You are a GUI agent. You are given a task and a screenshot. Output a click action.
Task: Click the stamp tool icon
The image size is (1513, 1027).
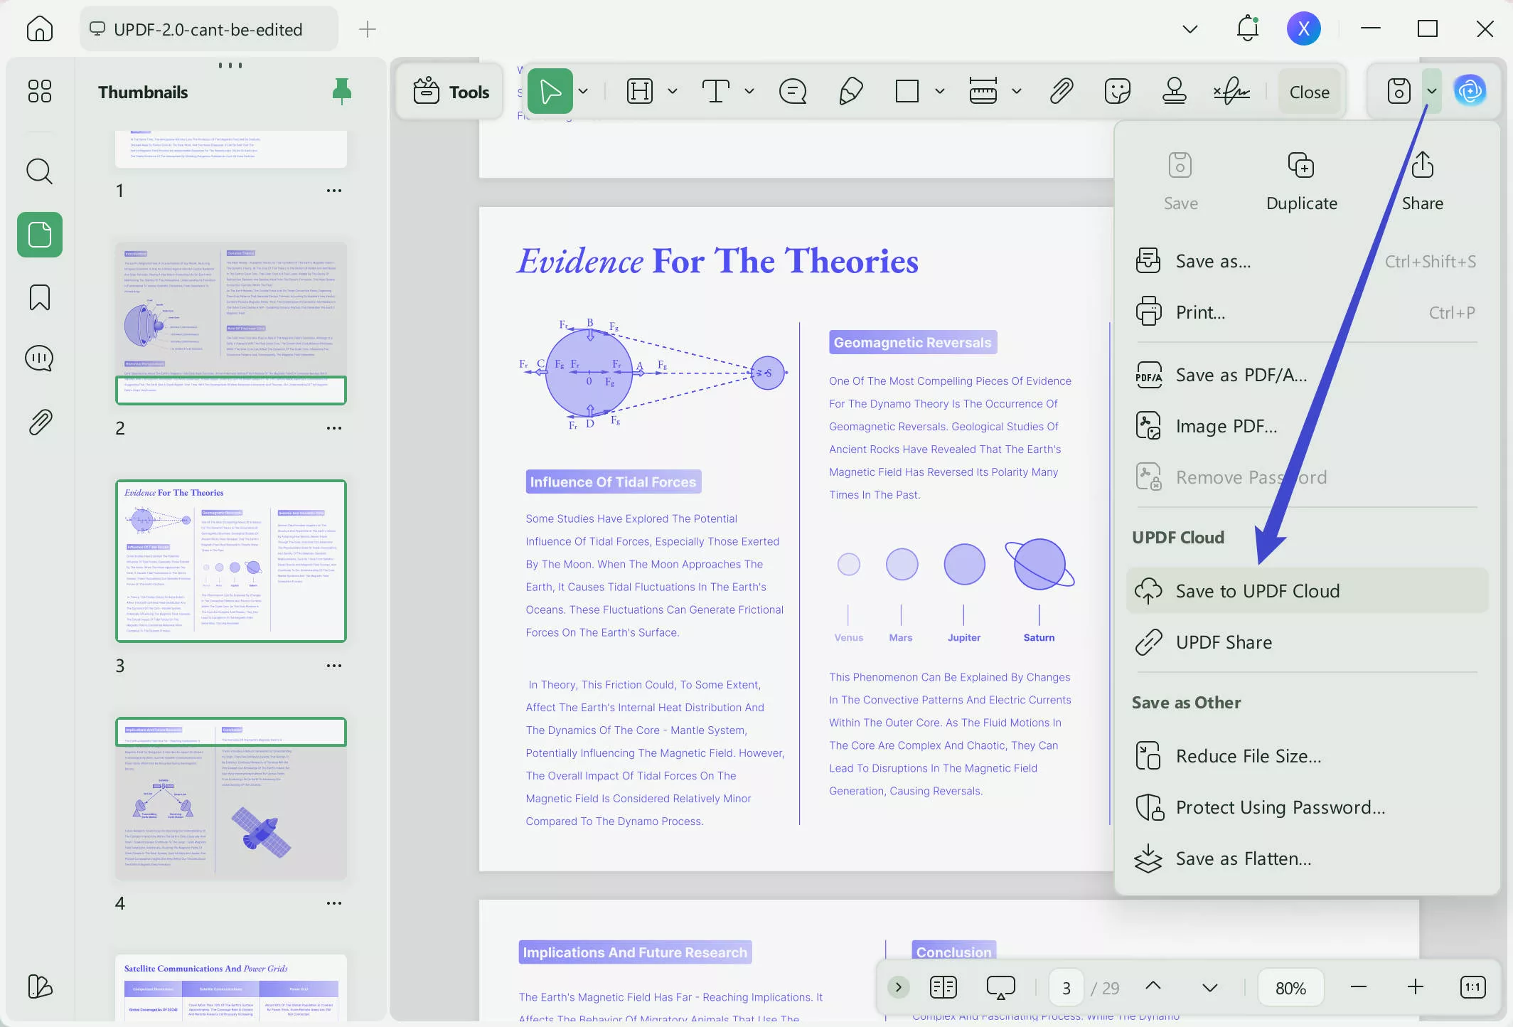pyautogui.click(x=1174, y=91)
